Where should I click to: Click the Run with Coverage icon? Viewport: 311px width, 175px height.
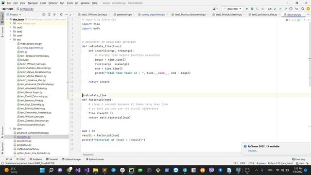[x=257, y=9]
